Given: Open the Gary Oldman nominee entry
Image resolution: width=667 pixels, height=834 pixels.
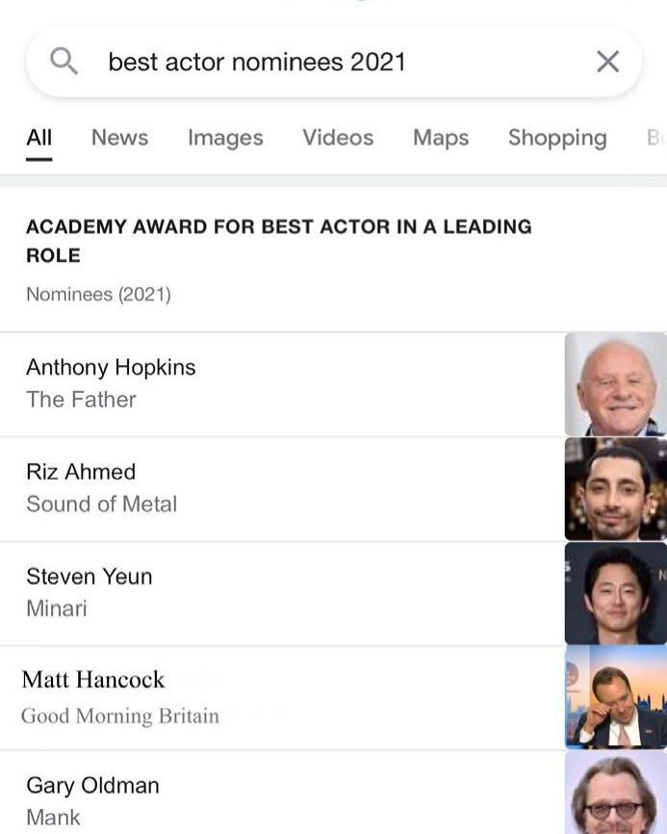Looking at the screenshot, I should (x=92, y=786).
